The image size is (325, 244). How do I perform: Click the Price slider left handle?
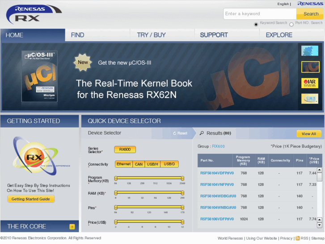click(116, 222)
